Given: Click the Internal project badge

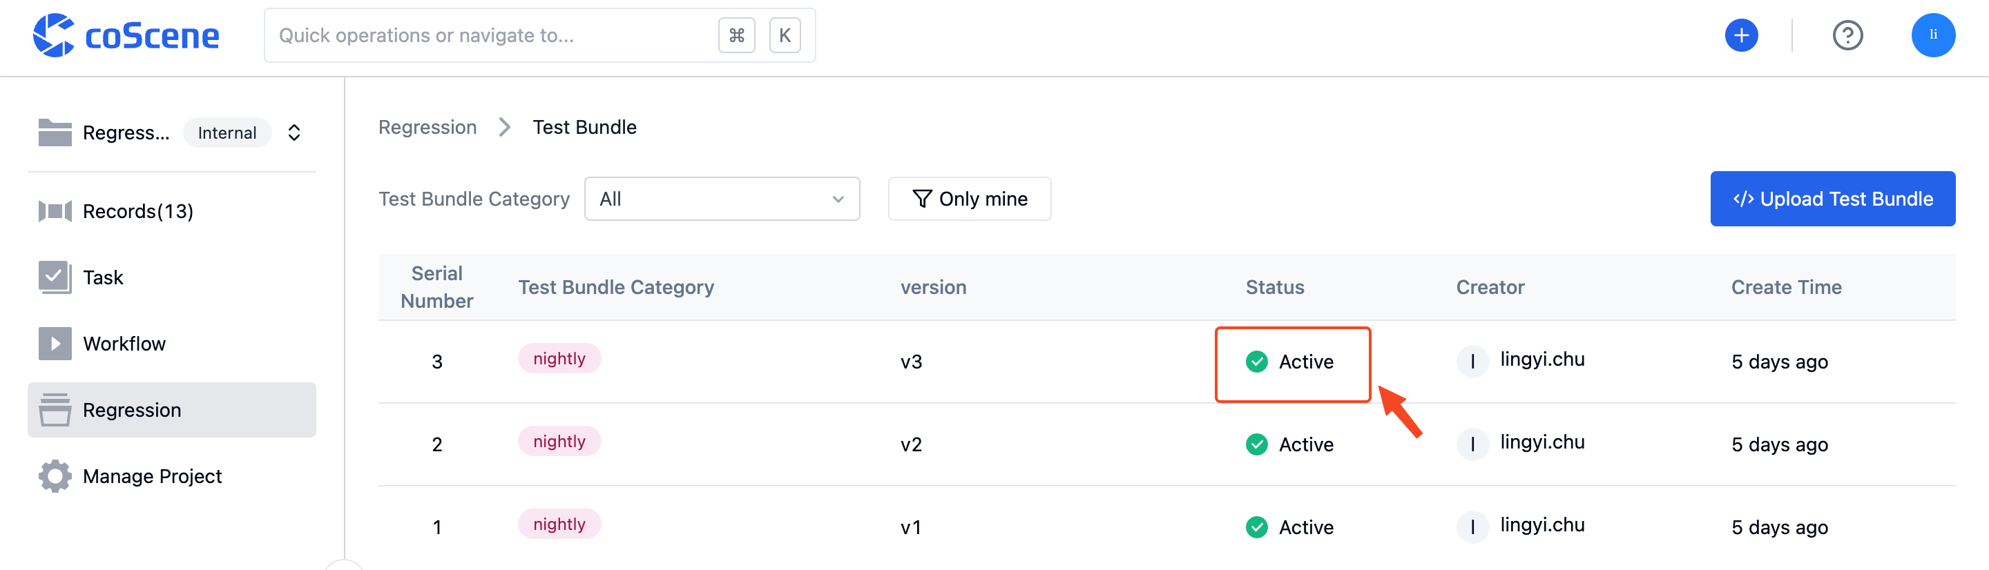Looking at the screenshot, I should pyautogui.click(x=227, y=132).
